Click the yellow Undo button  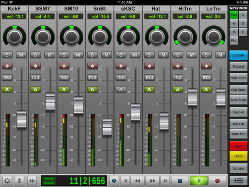coord(238,156)
